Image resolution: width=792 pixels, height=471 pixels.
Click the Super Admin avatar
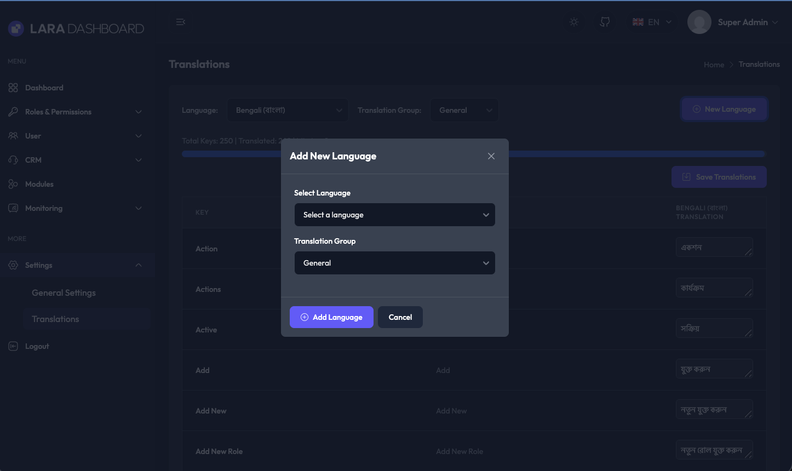point(699,22)
